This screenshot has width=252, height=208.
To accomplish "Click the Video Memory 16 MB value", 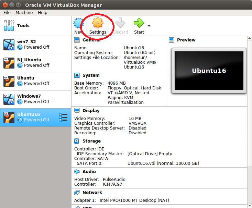I will point(135,119).
